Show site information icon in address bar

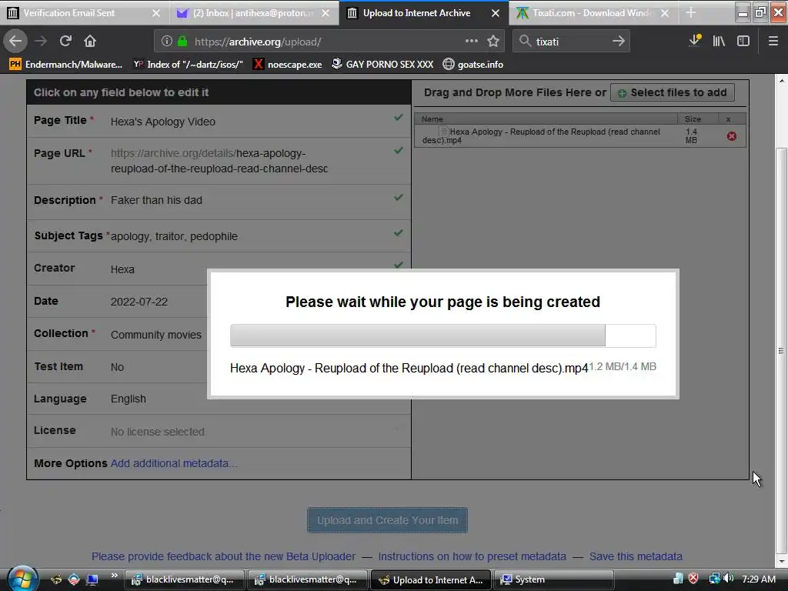coord(166,42)
